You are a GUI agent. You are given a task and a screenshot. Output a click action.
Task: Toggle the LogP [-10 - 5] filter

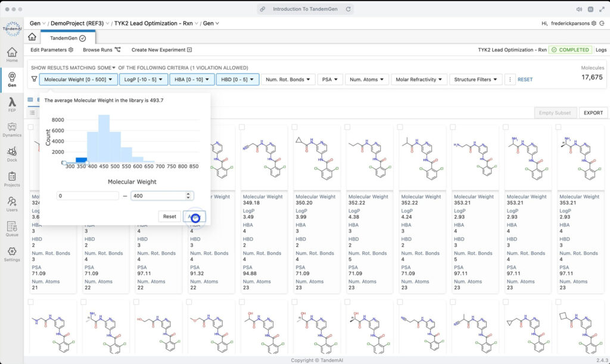(x=142, y=79)
